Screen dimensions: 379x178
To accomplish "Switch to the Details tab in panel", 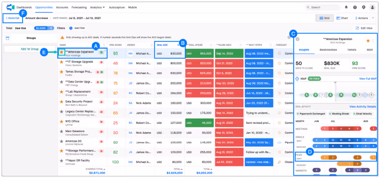I will (352, 49).
